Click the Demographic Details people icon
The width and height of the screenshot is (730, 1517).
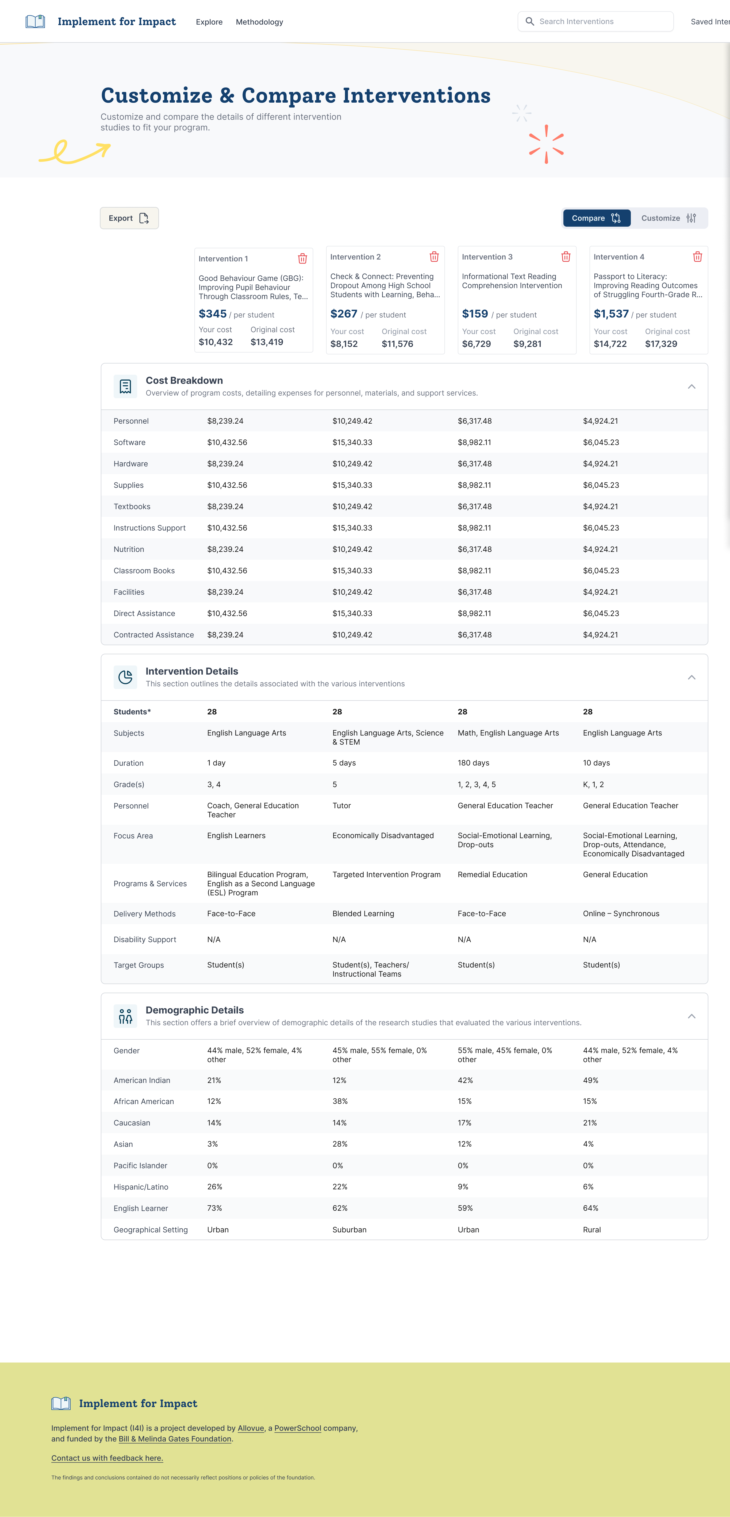point(125,1016)
